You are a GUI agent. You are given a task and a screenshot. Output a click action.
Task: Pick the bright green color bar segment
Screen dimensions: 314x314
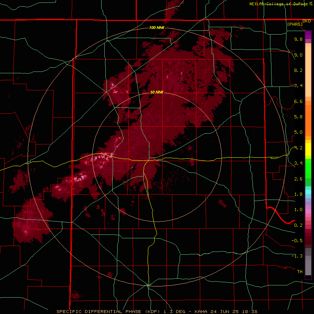point(308,168)
